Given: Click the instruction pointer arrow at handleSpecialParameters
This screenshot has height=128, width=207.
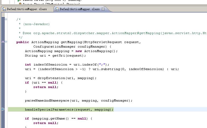Looking at the screenshot, I should tap(3, 109).
